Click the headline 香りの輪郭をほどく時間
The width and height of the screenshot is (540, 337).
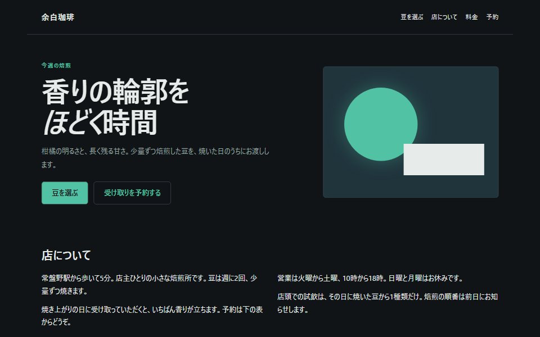115,107
